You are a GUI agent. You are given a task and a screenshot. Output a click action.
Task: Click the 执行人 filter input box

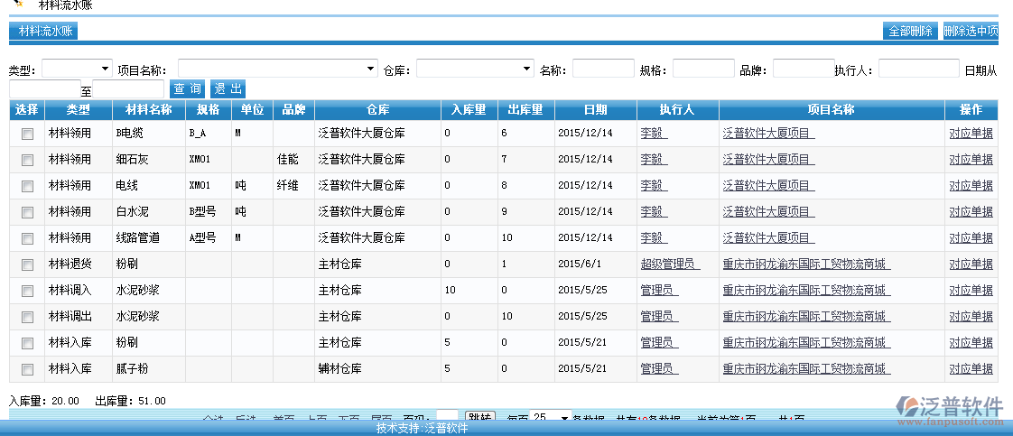pos(918,69)
